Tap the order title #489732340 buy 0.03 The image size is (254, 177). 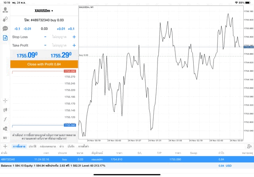pyautogui.click(x=44, y=20)
